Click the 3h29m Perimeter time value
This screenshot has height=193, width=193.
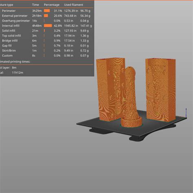[x=37, y=11]
